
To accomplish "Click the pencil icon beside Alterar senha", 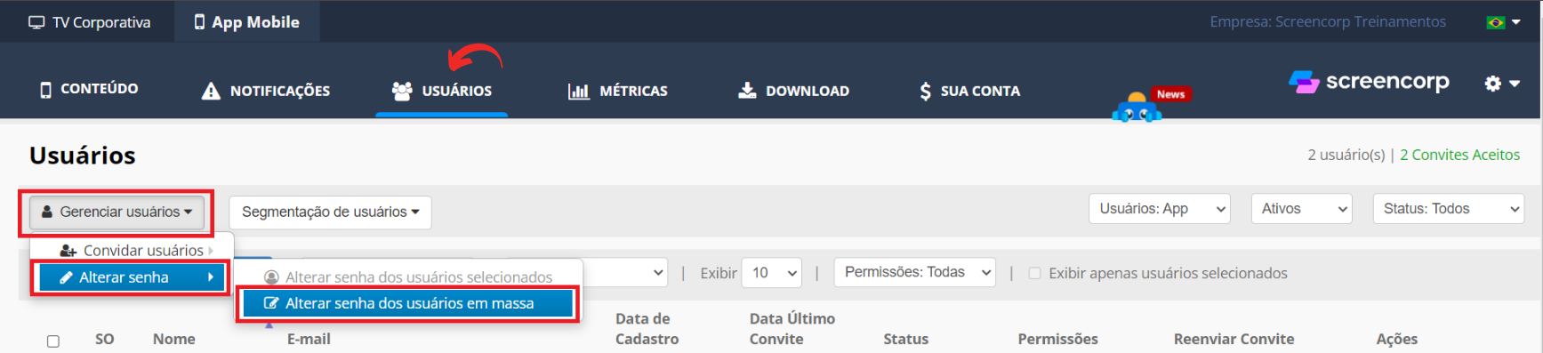I will 66,277.
